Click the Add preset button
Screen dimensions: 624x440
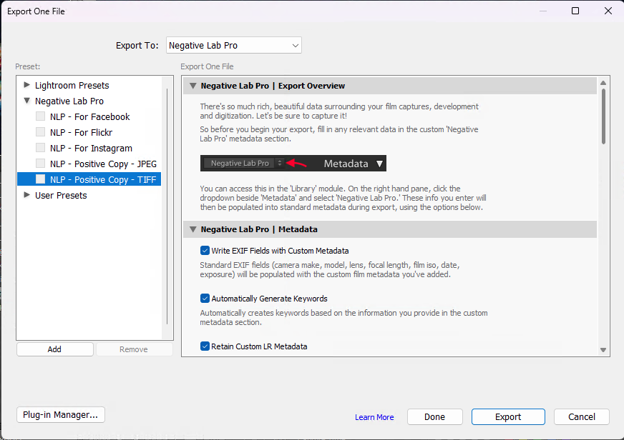55,349
